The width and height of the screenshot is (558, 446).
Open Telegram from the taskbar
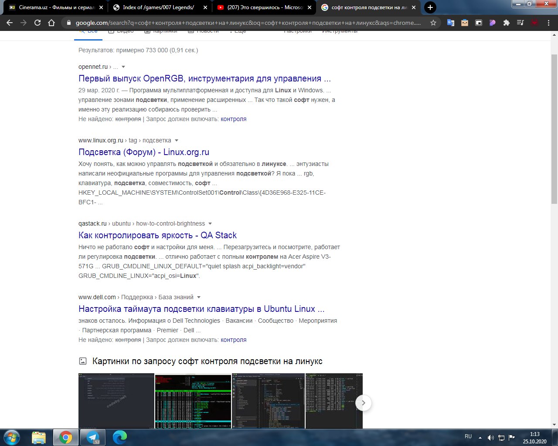point(93,437)
